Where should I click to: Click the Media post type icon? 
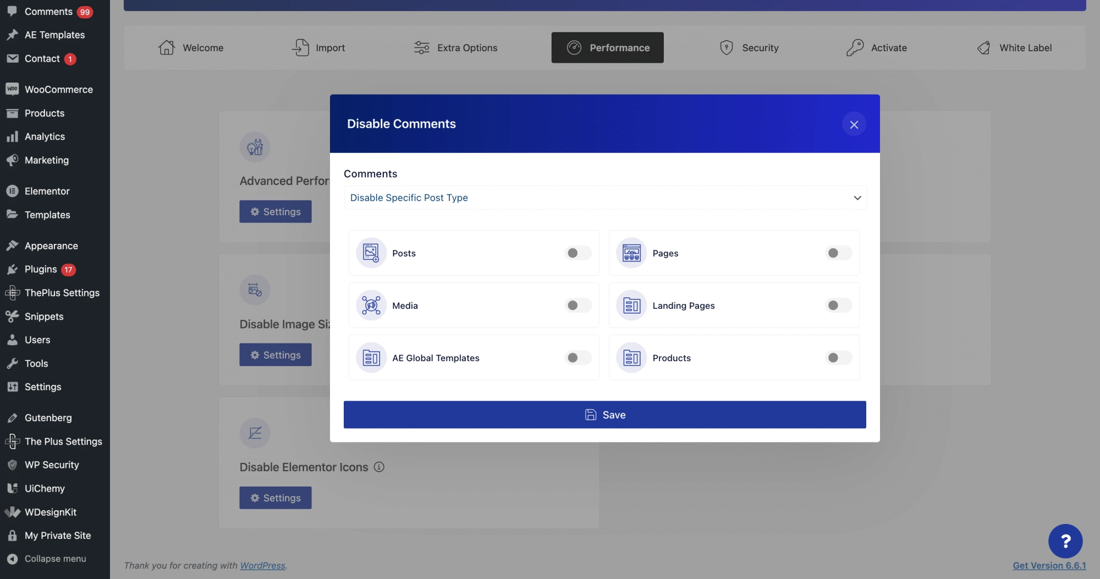[x=371, y=305]
